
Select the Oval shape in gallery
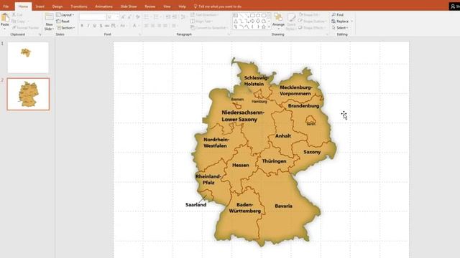258,15
